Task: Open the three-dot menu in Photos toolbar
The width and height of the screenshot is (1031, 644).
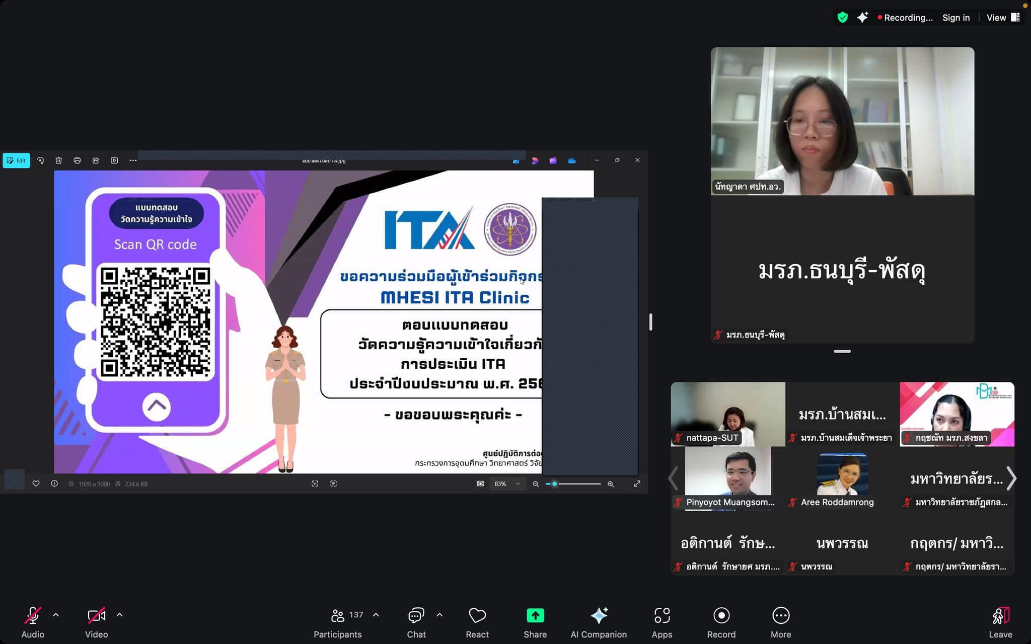Action: (x=133, y=160)
